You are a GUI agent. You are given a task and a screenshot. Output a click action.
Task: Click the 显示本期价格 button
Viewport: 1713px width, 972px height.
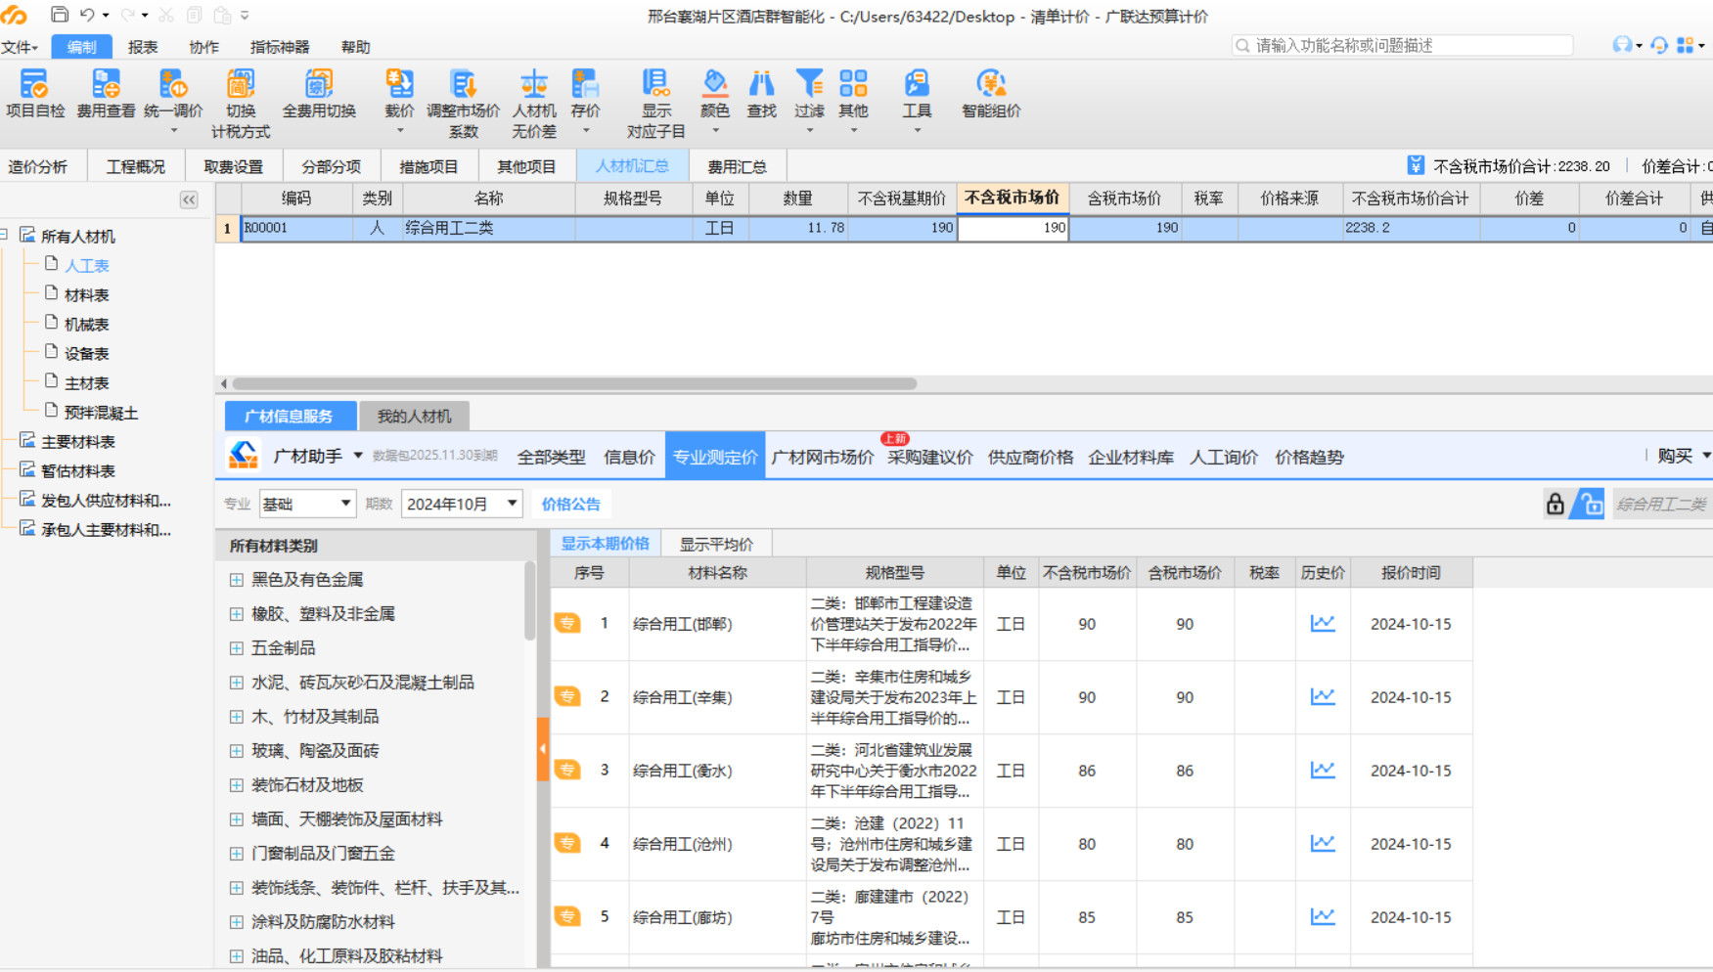606,544
